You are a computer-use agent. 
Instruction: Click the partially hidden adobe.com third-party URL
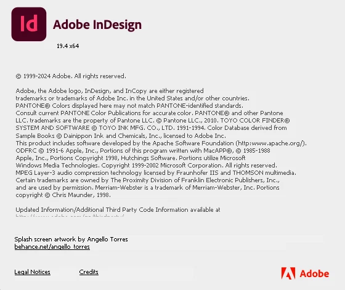click(70, 215)
